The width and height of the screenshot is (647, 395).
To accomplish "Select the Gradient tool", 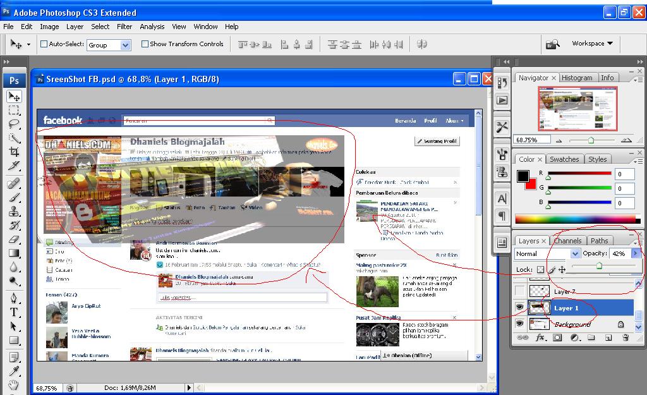I will (14, 253).
